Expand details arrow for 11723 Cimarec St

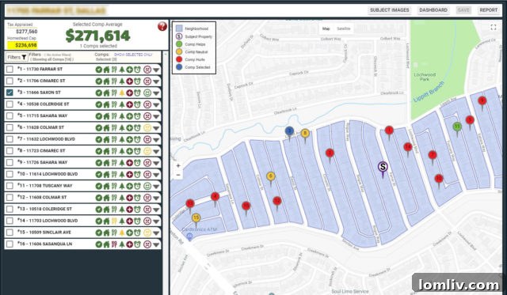[157, 151]
